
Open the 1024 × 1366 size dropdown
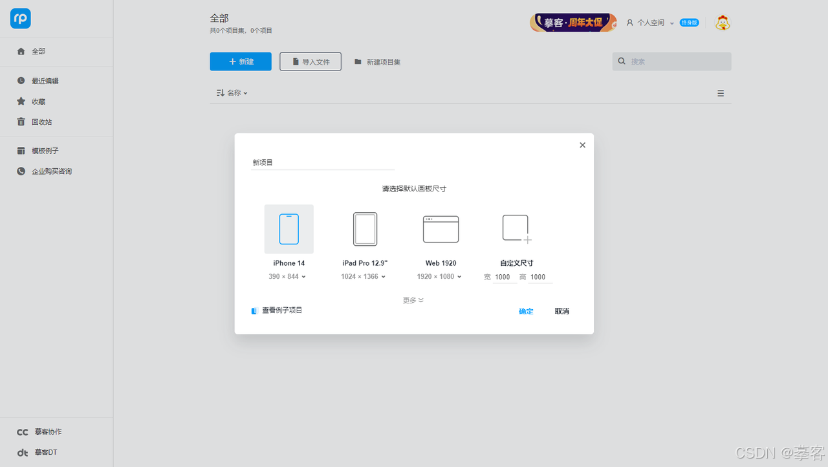364,277
